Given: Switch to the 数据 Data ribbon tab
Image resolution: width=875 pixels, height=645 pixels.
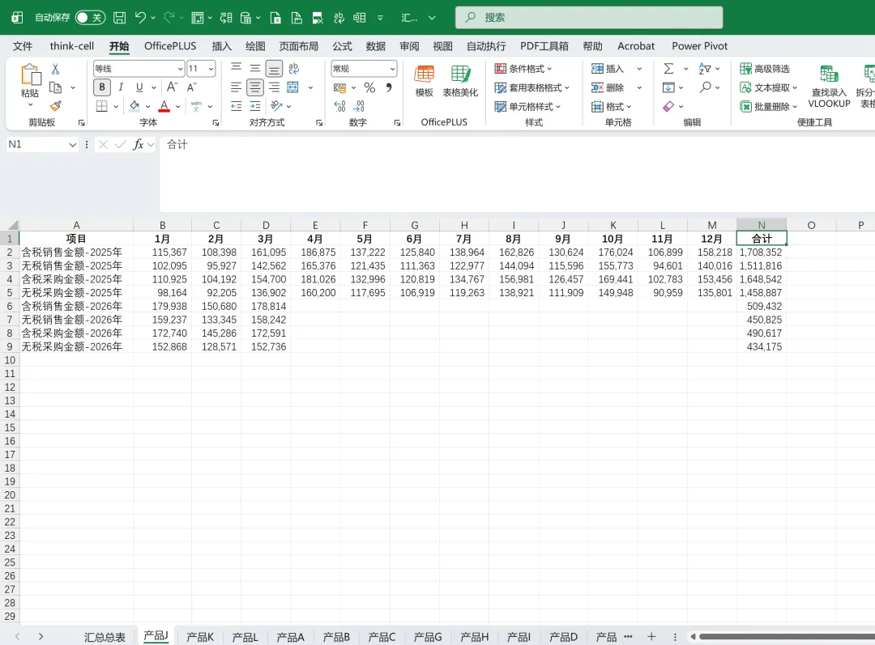Looking at the screenshot, I should [376, 46].
